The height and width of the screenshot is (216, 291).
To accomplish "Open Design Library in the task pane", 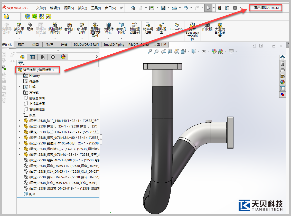I will pyautogui.click(x=283, y=64).
